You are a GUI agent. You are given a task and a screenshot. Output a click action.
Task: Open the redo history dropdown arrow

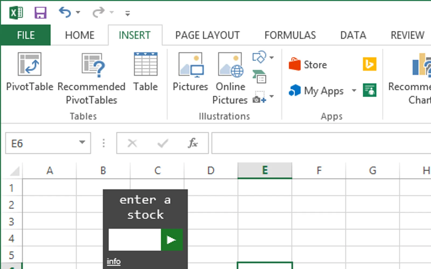(x=112, y=12)
